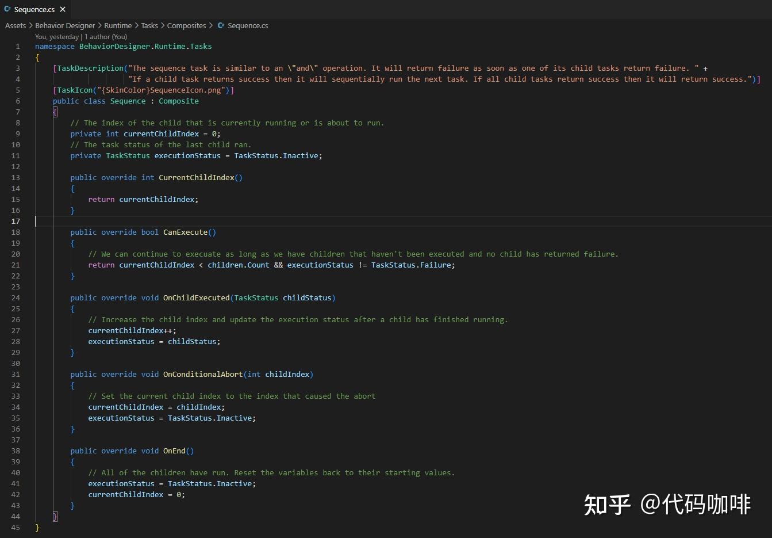Viewport: 772px width, 538px height.
Task: Click the C# icon in the breadcrumb
Action: 221,26
